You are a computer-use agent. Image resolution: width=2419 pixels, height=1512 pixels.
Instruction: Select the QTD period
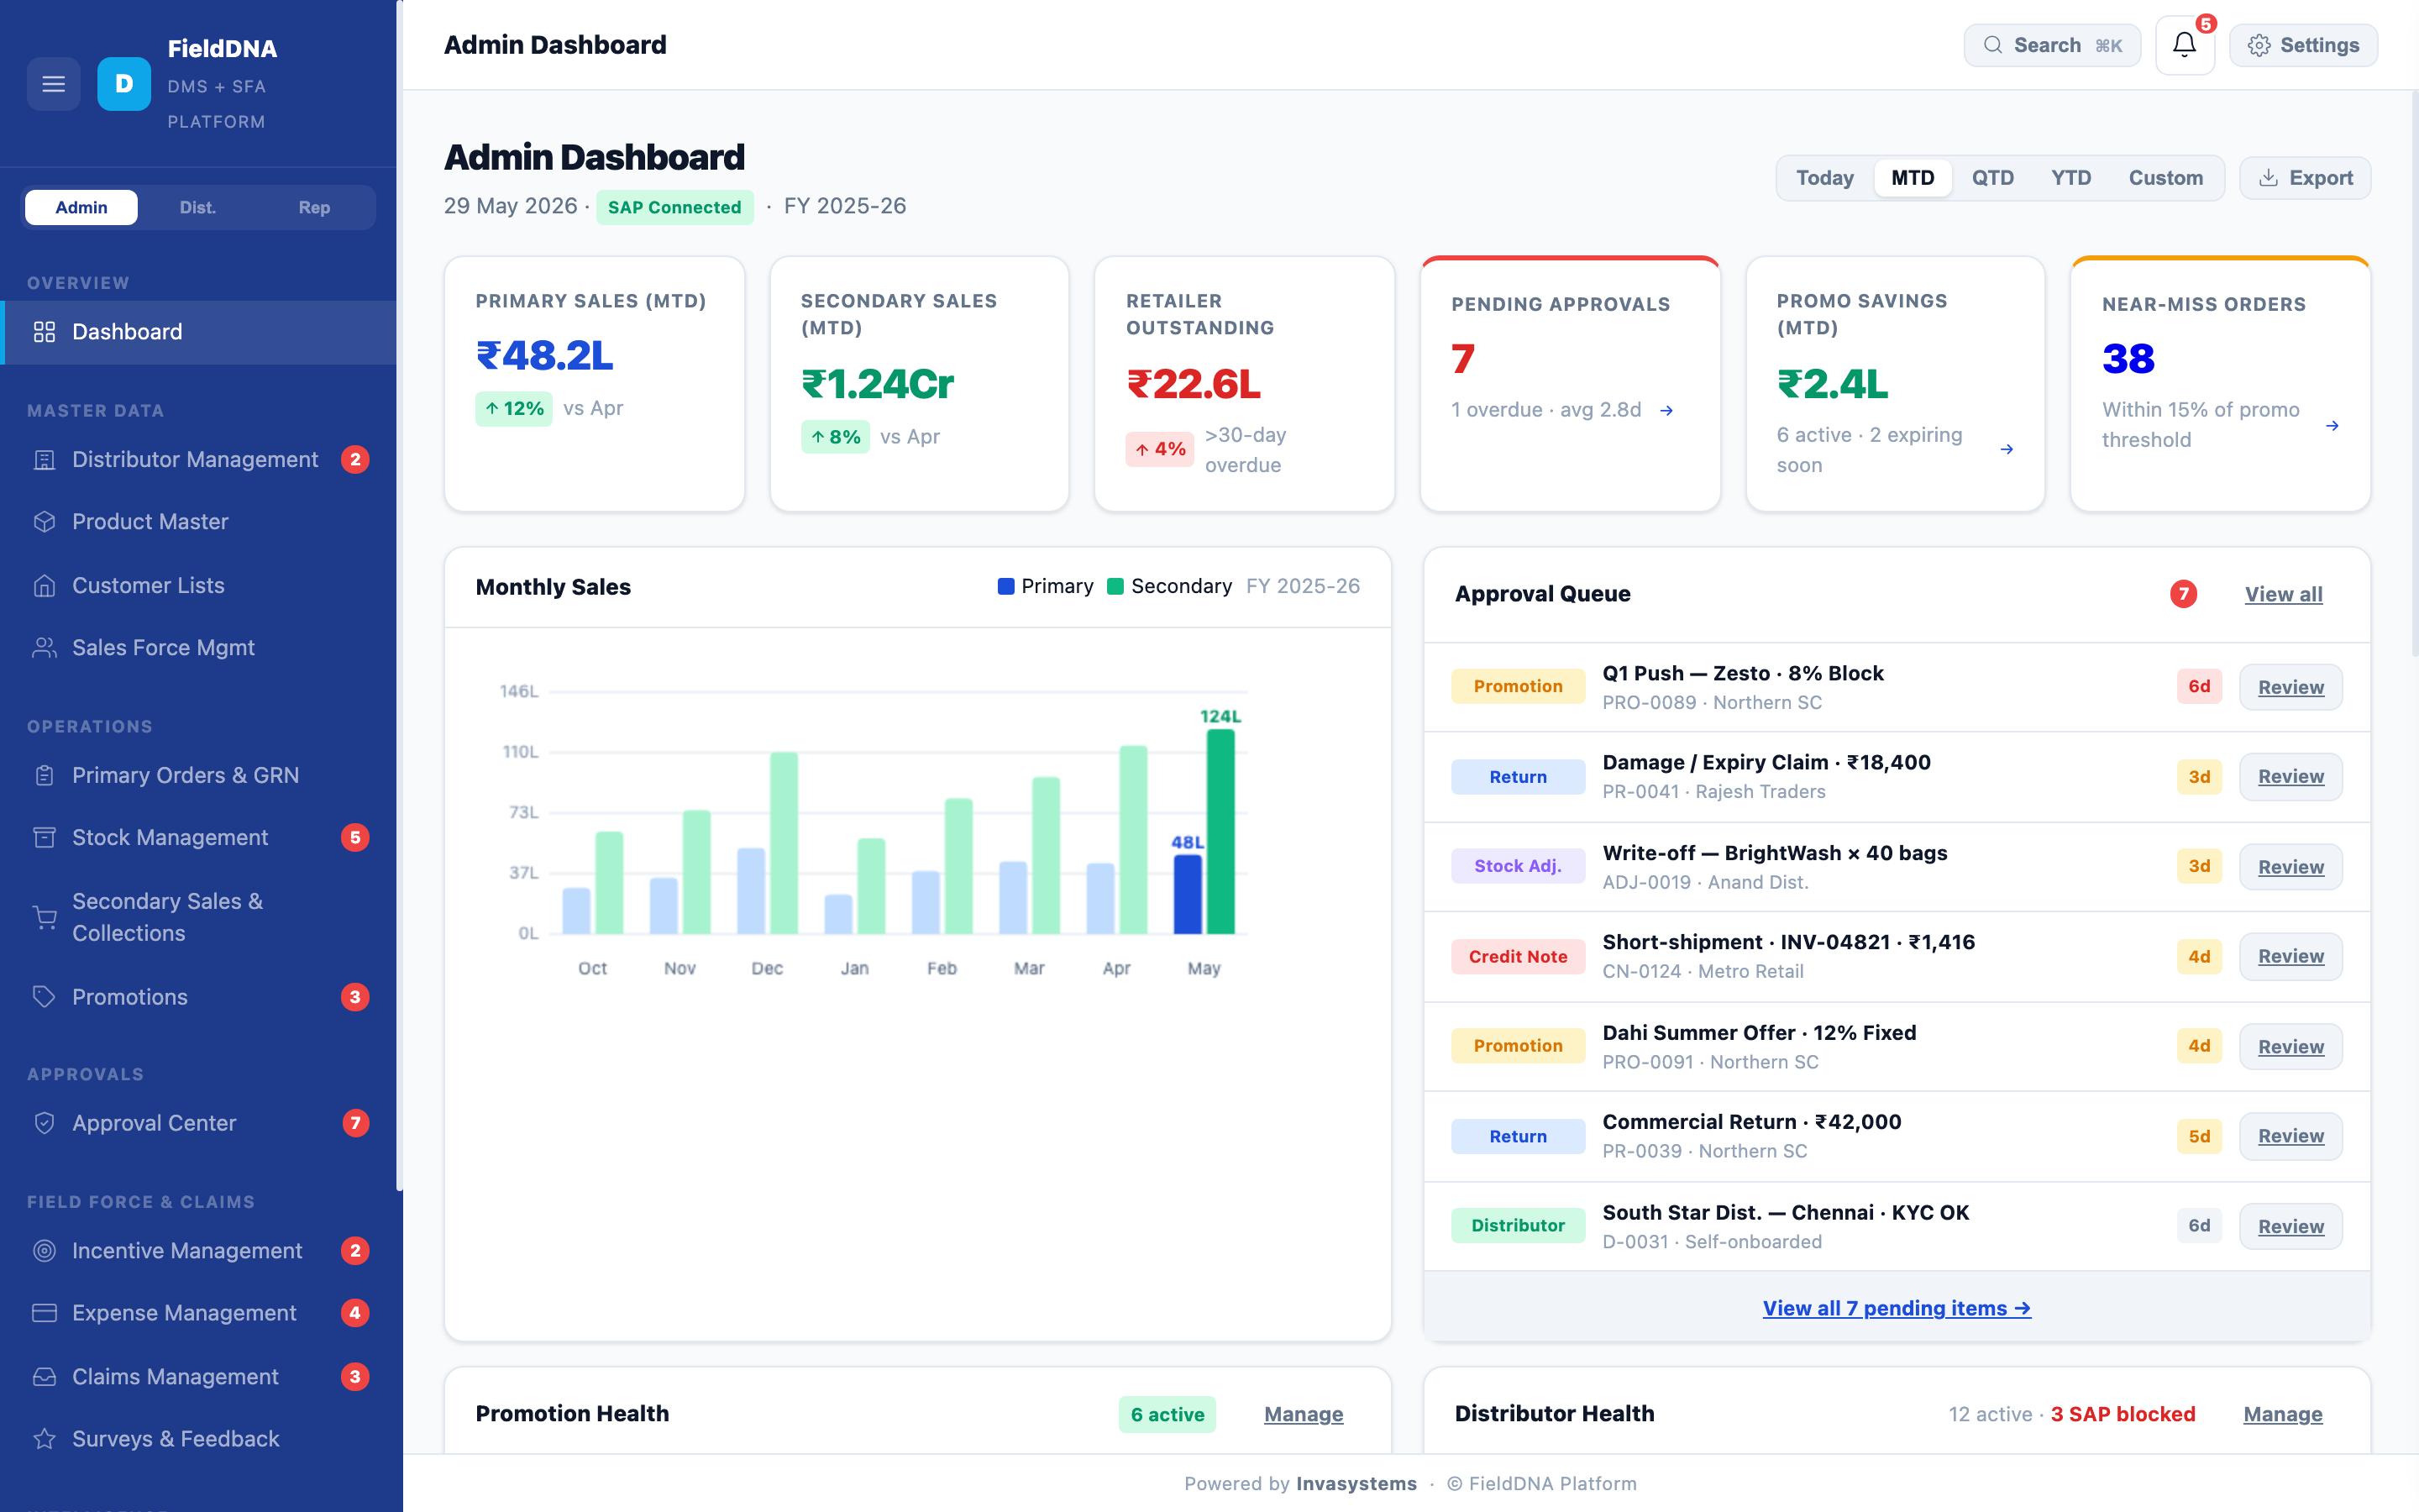(1992, 178)
